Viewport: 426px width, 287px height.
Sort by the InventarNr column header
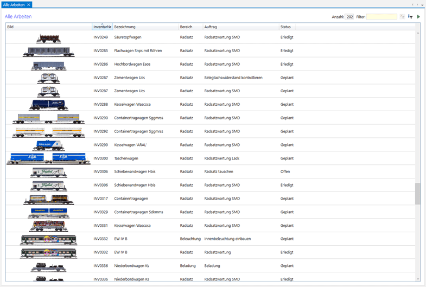pyautogui.click(x=102, y=27)
